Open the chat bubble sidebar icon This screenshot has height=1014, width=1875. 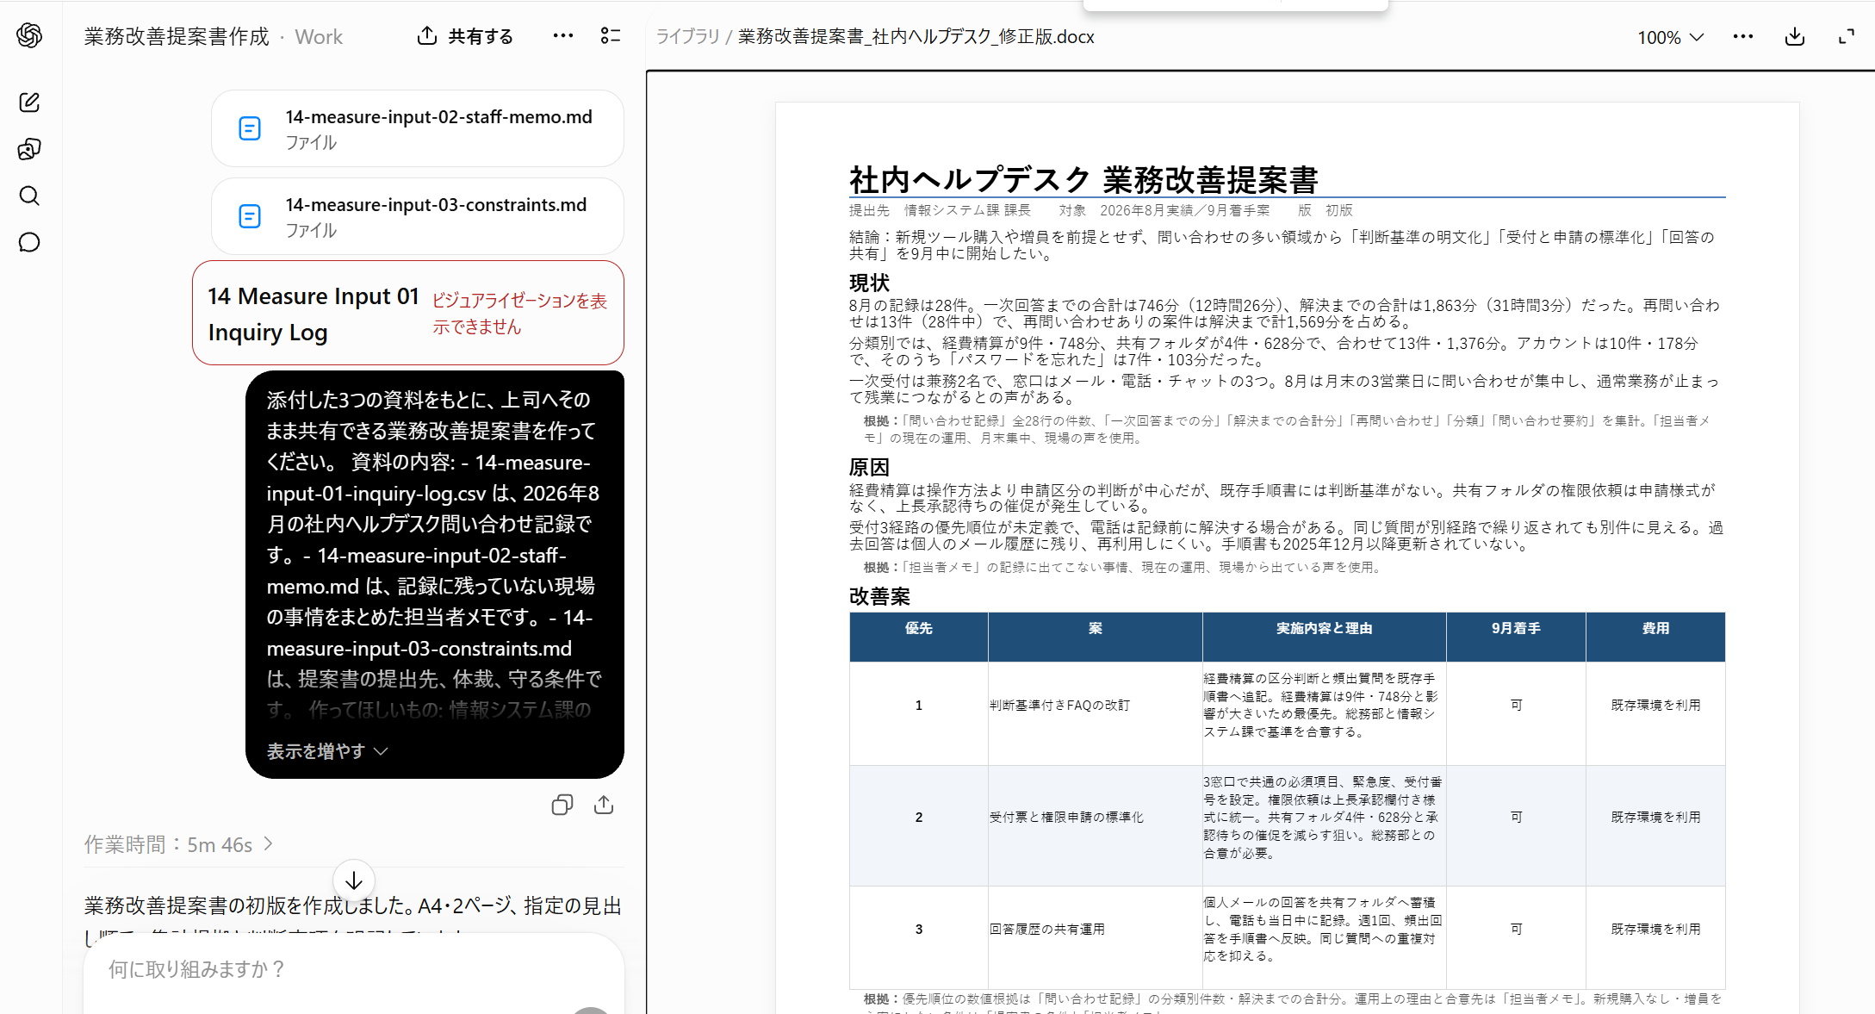pyautogui.click(x=29, y=242)
